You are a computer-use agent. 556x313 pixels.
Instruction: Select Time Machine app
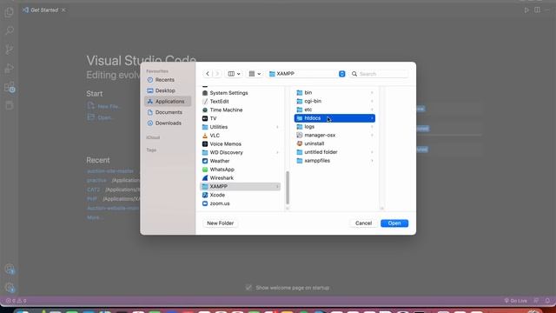coord(241,110)
